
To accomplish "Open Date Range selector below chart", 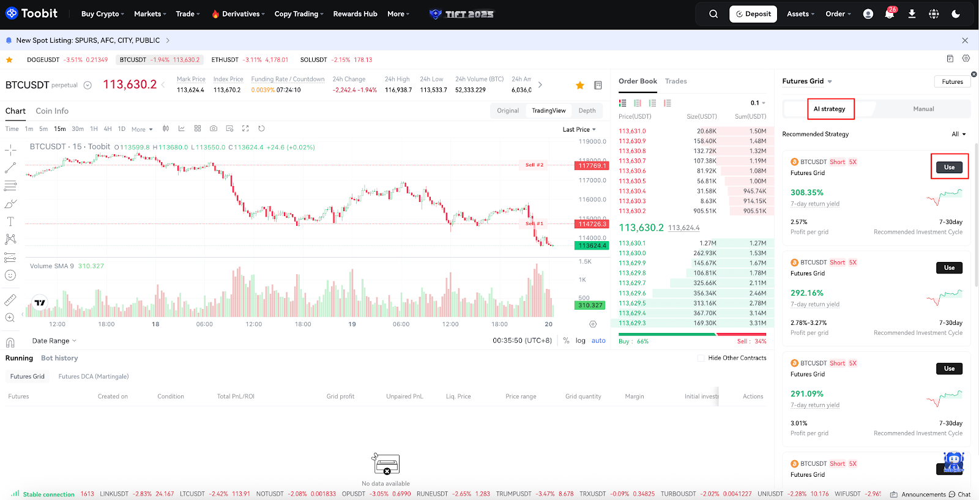I will pos(54,341).
